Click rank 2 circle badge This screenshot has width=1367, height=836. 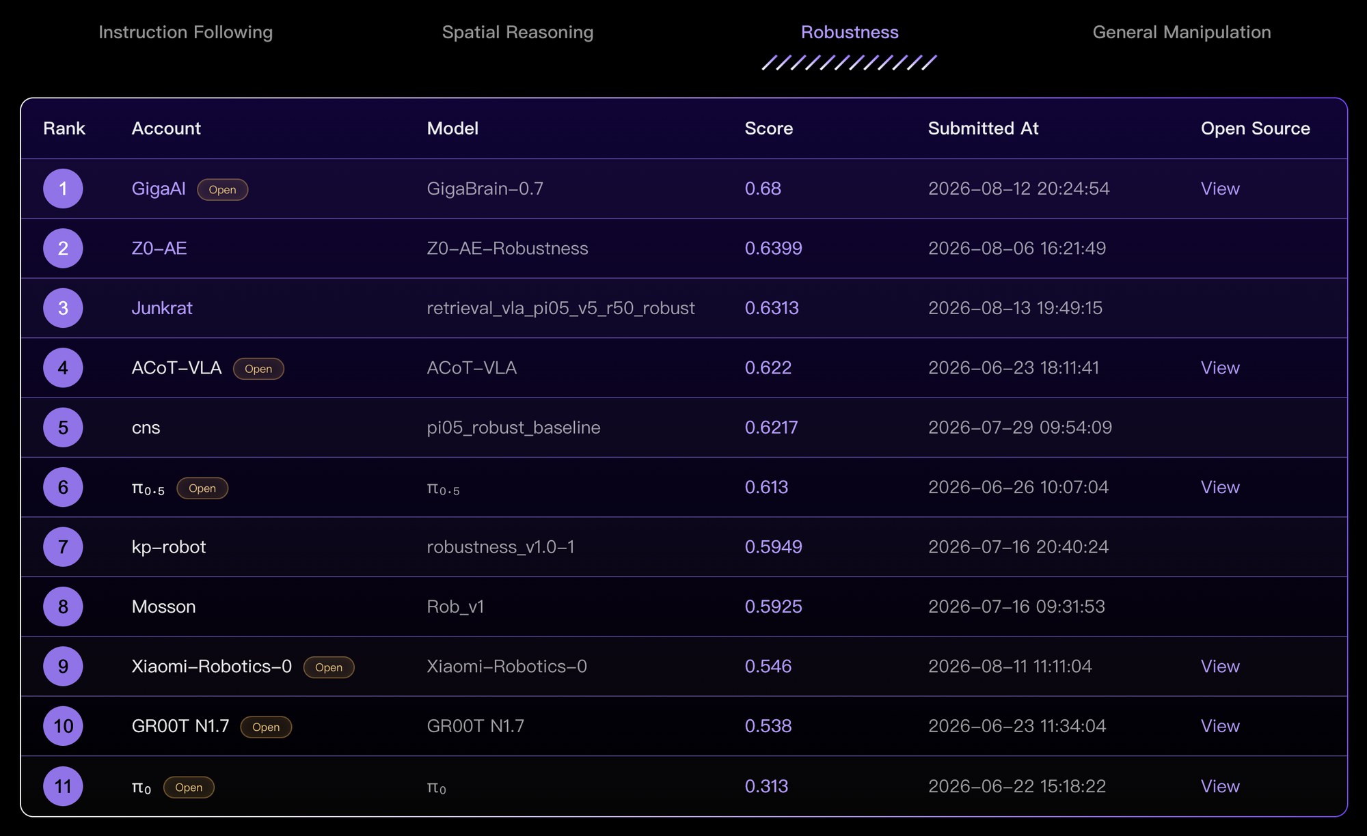click(63, 248)
